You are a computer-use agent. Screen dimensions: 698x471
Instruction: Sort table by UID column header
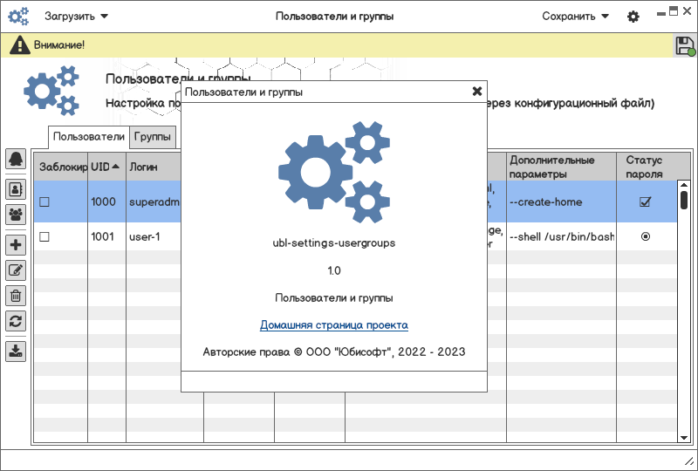[106, 167]
